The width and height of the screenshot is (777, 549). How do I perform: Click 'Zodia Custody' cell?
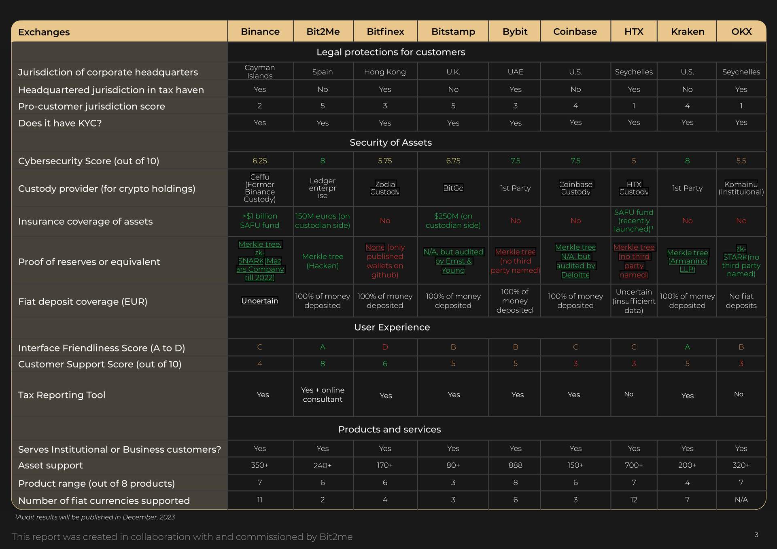point(385,188)
